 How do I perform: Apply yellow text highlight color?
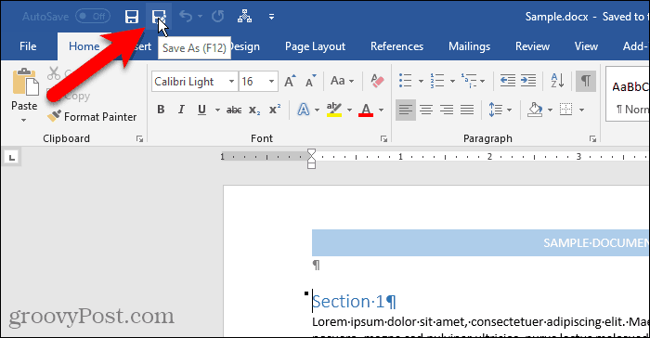click(x=334, y=110)
